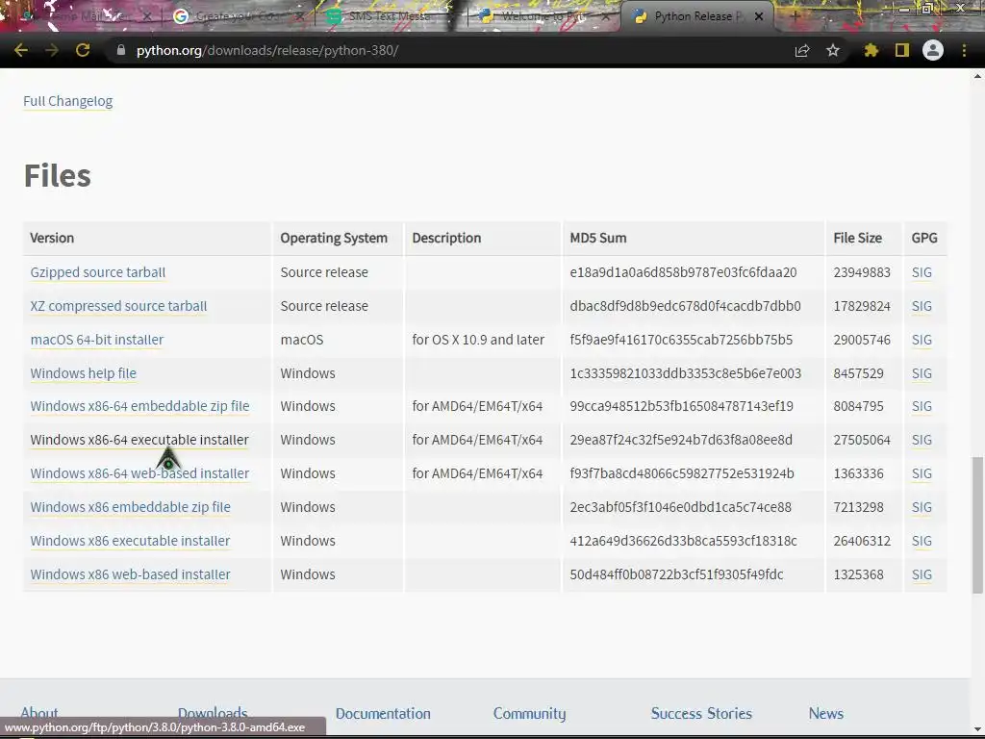Screen dimensions: 985x739
Task: Open SIG link for x86-64 embeddable zip
Action: (922, 406)
